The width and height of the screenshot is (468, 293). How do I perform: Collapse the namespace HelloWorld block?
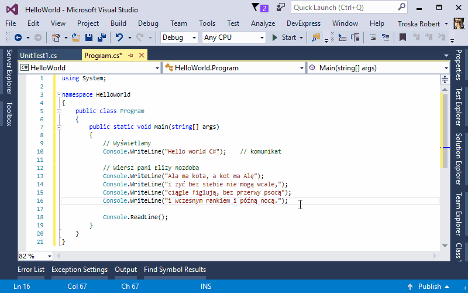pos(59,95)
